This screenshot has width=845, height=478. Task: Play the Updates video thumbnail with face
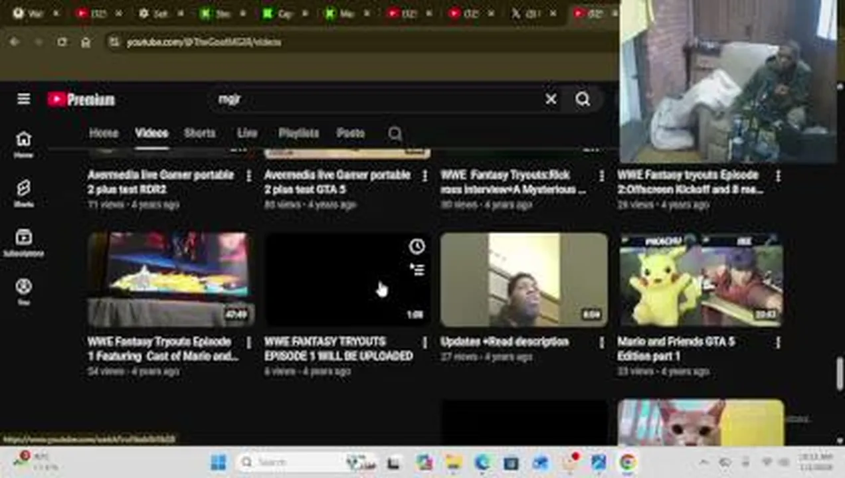tap(523, 279)
